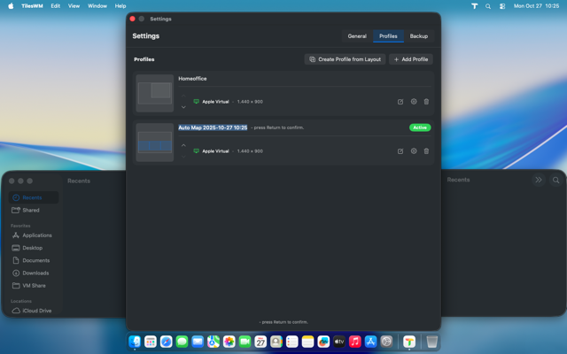Click the Homeoffice layout thumbnail
The width and height of the screenshot is (567, 354).
click(155, 93)
